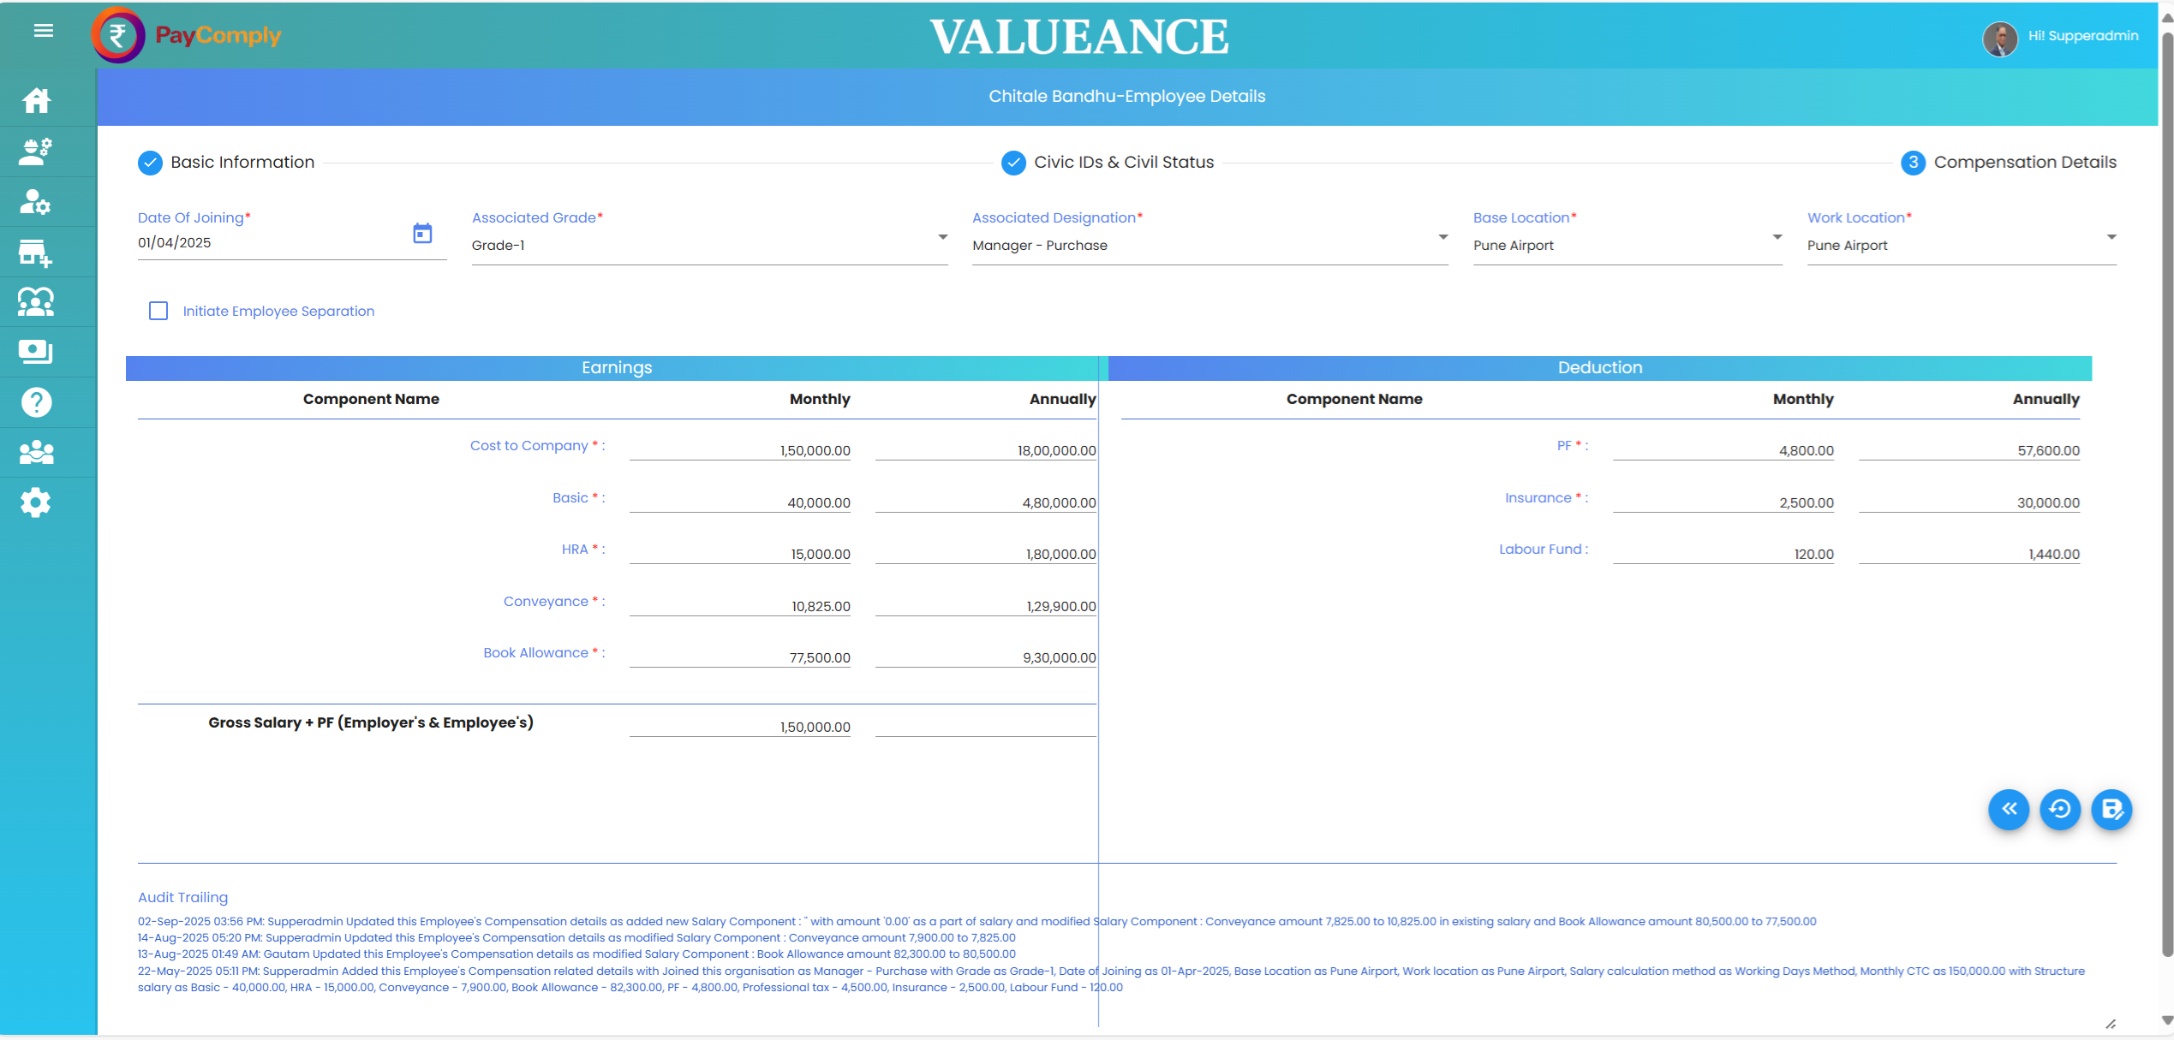Viewport: 2174px width, 1040px height.
Task: Click the Basic monthly amount field
Action: (740, 502)
